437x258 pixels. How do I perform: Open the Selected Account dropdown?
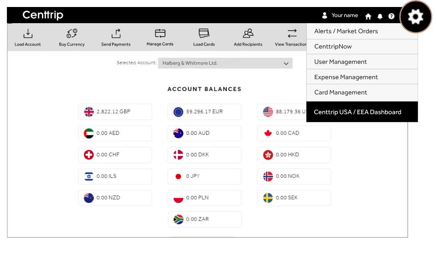(225, 63)
